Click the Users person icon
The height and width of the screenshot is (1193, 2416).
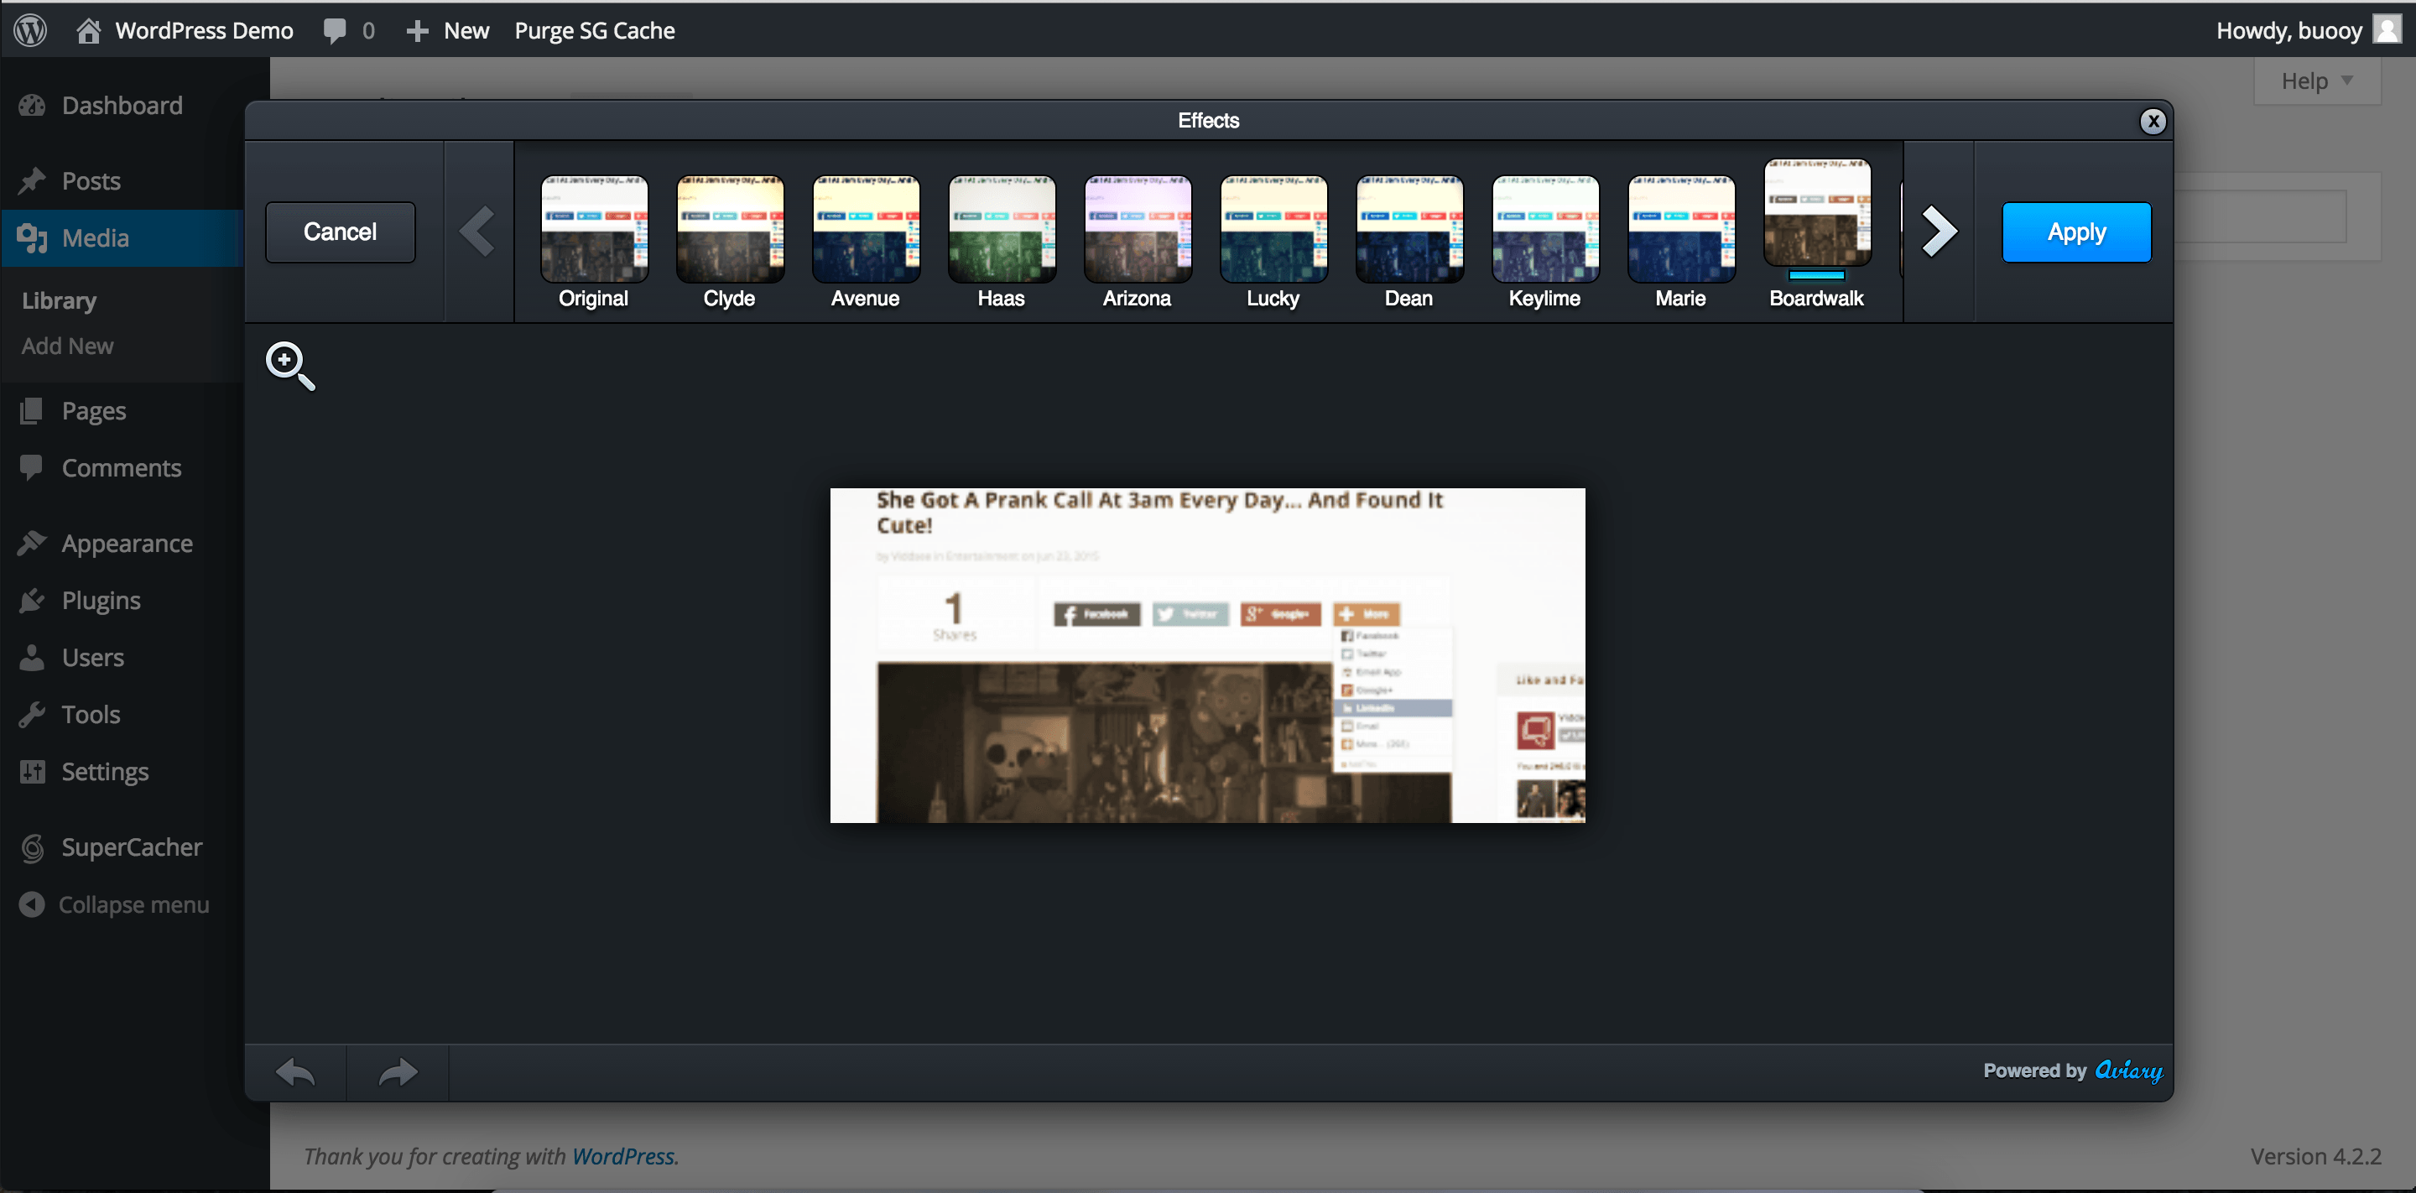click(32, 658)
